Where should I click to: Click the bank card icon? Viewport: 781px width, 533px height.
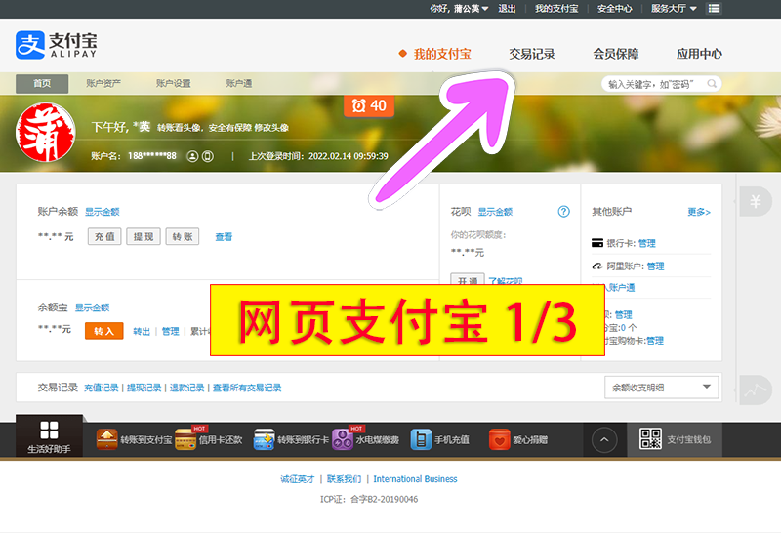596,243
